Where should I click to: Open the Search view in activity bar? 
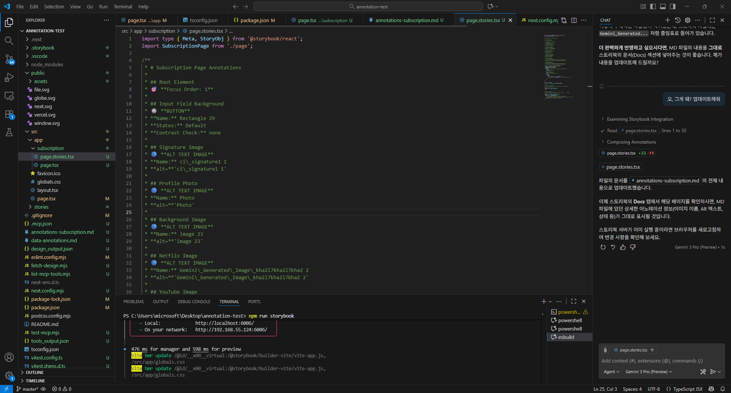[9, 41]
